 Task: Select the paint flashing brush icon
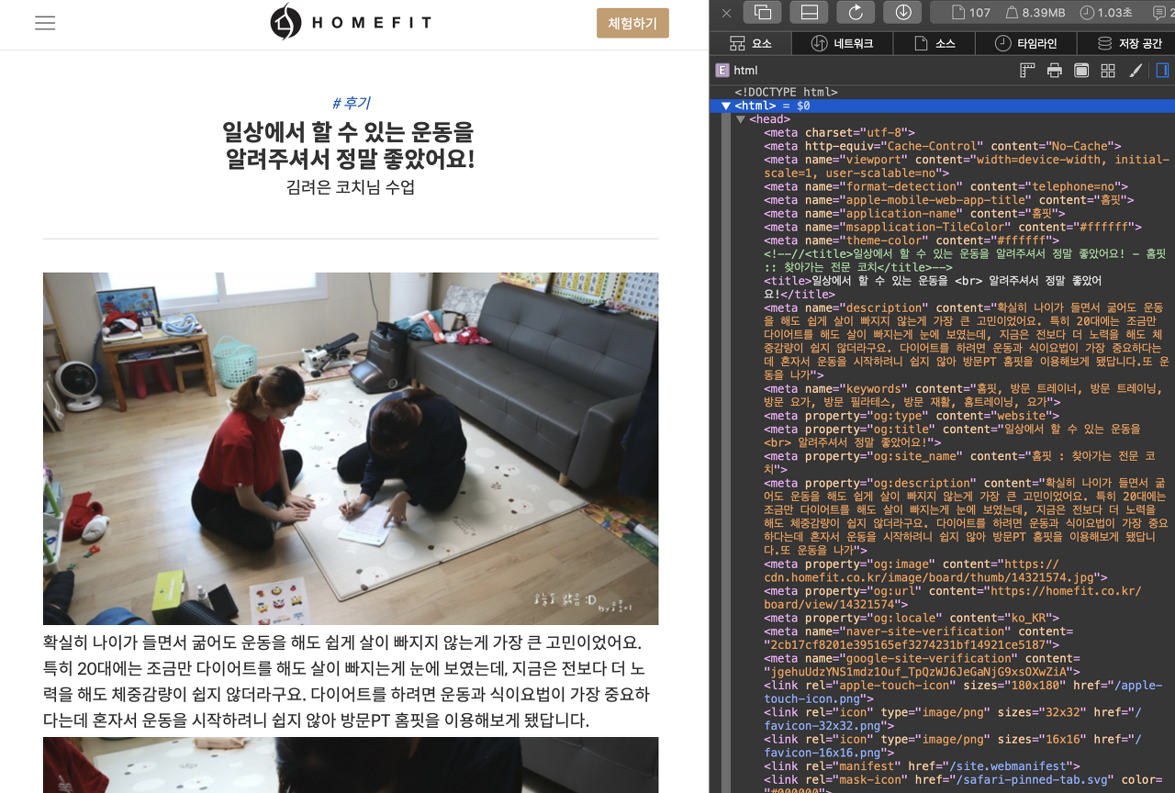1135,70
